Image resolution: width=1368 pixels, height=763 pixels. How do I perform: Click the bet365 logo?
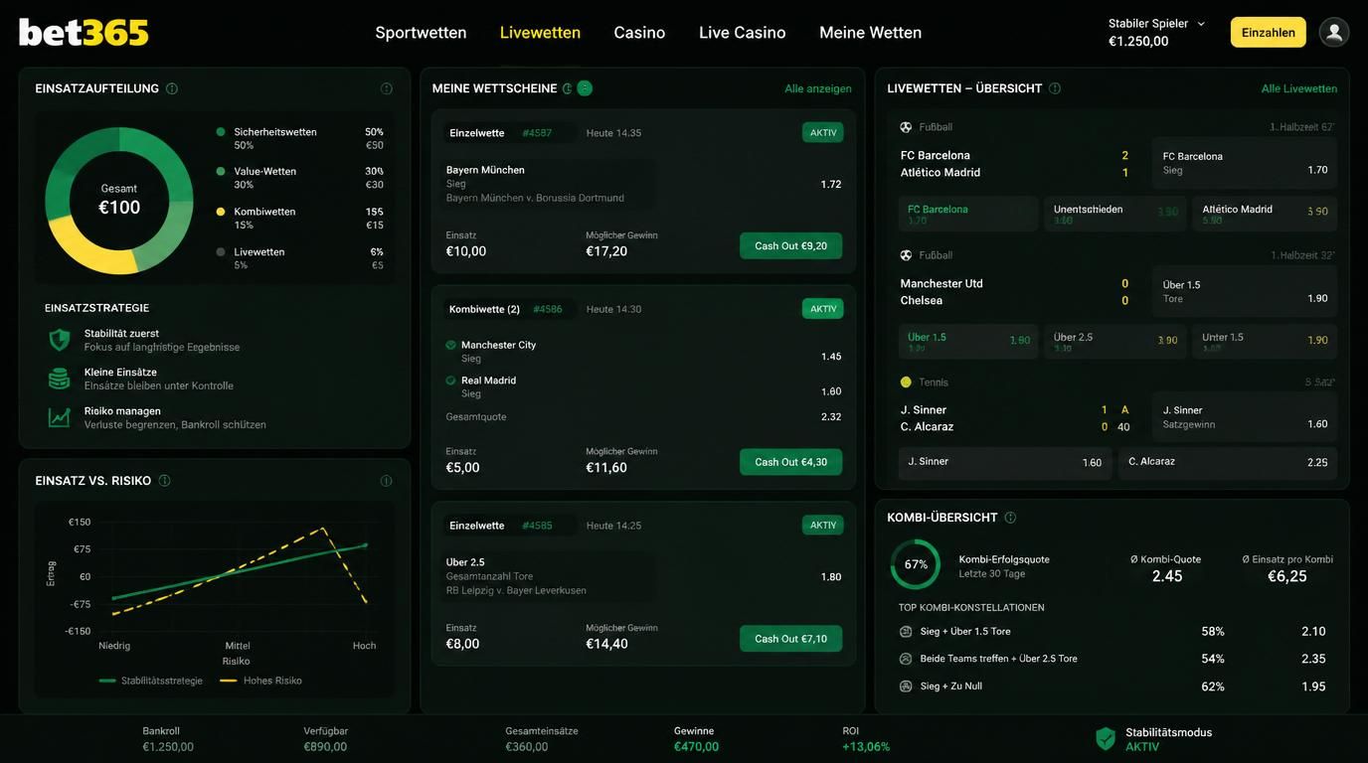click(x=84, y=33)
